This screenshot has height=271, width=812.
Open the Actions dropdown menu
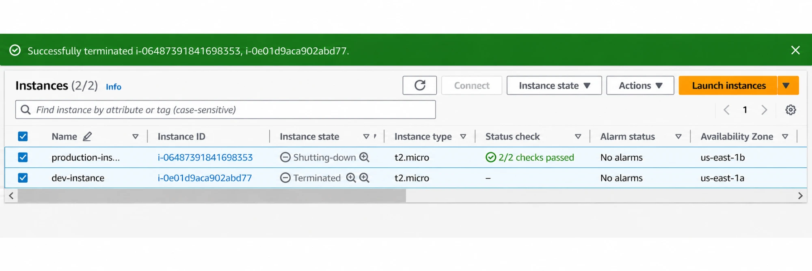tap(640, 85)
